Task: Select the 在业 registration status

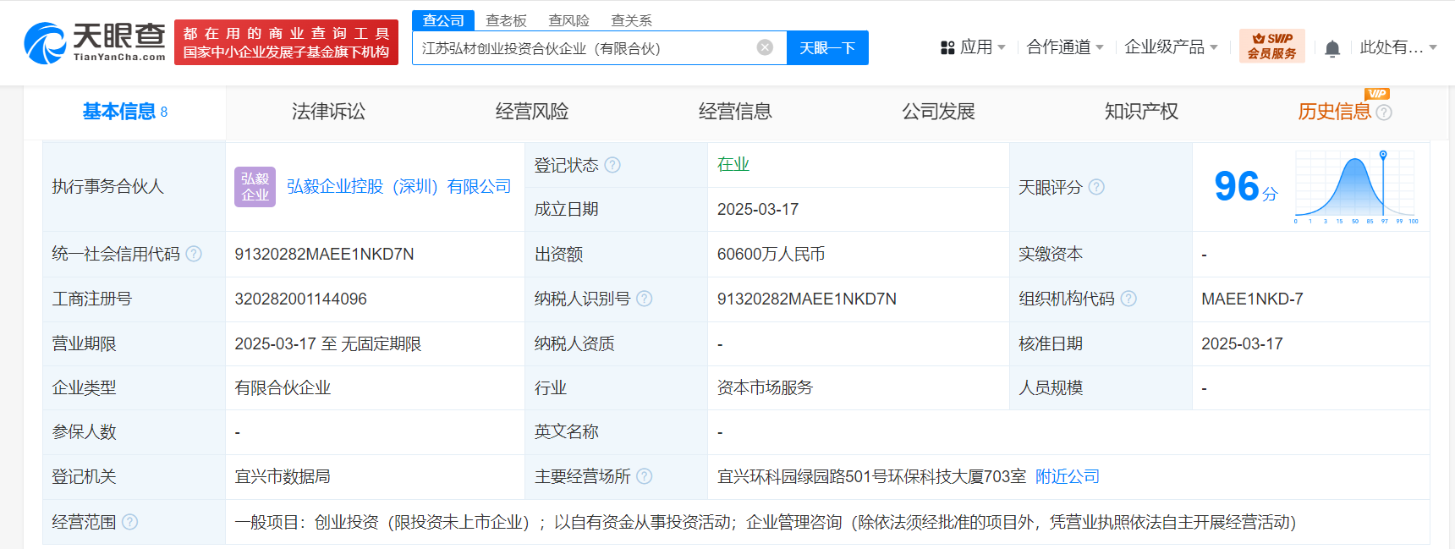Action: [733, 165]
